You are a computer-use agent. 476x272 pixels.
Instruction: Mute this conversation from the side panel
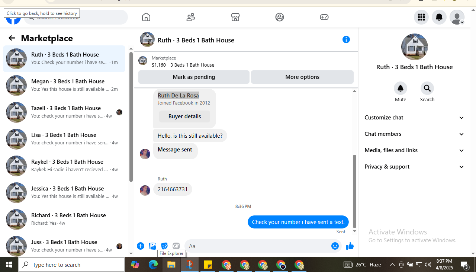click(401, 88)
